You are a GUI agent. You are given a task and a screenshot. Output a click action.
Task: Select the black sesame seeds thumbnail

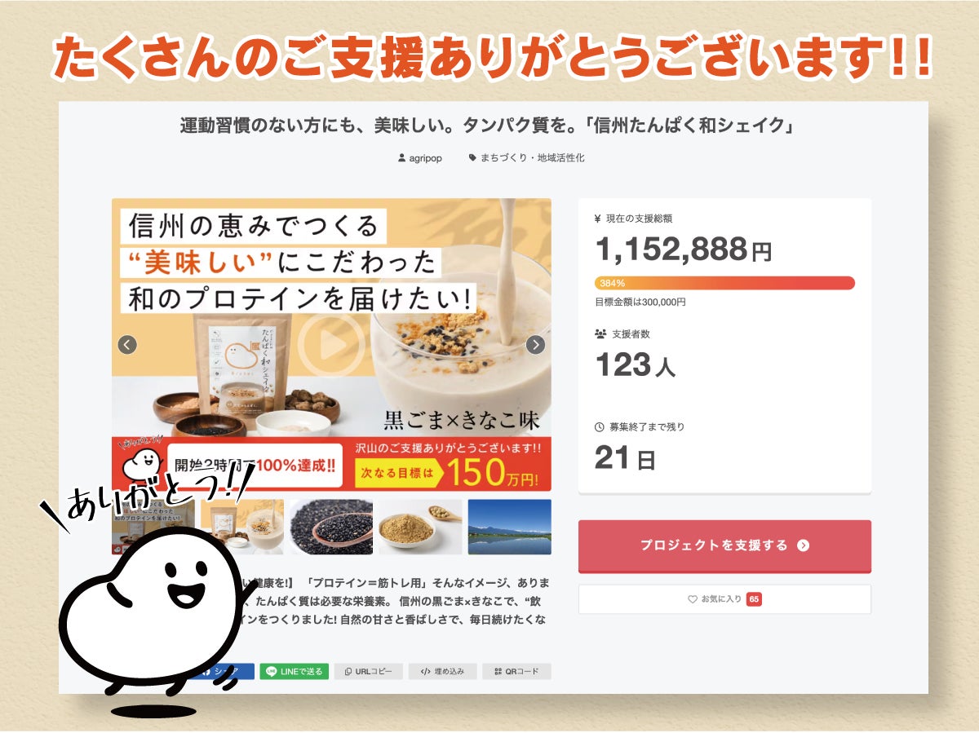pos(331,527)
